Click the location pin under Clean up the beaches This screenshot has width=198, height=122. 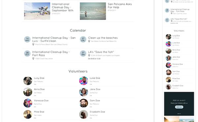click(89, 41)
